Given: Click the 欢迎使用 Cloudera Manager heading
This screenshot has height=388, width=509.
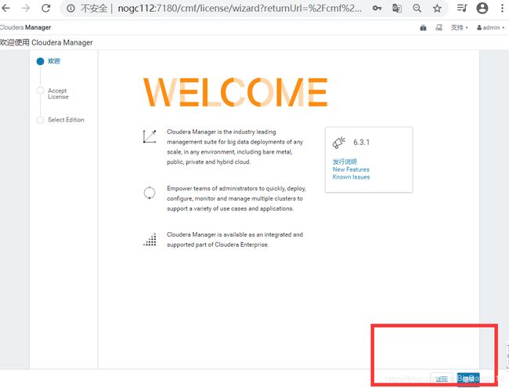Looking at the screenshot, I should pos(46,42).
